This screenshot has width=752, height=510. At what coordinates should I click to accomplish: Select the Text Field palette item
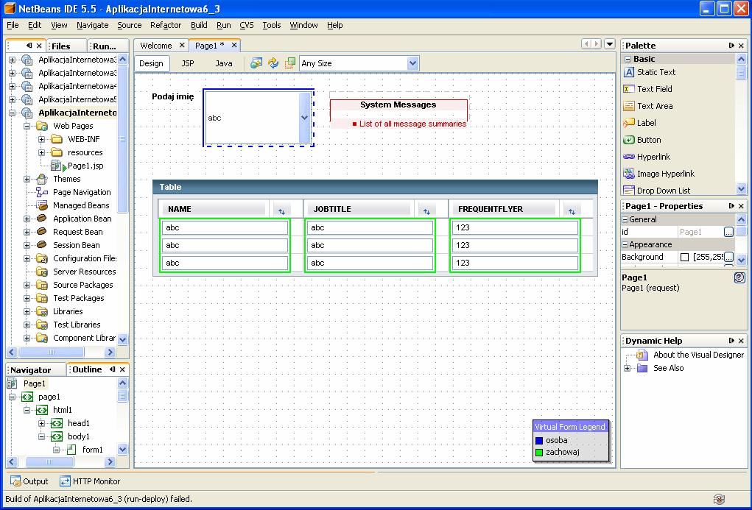click(x=647, y=88)
